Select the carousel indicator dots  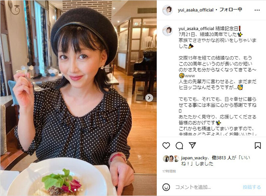coord(78,190)
